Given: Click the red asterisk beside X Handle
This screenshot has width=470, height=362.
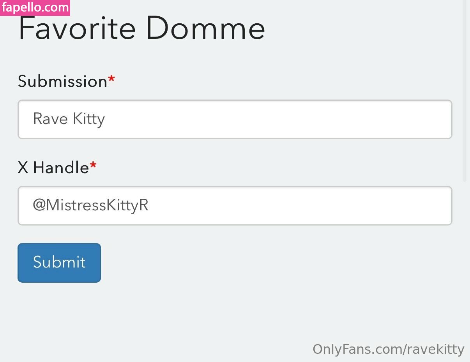Looking at the screenshot, I should tap(93, 166).
